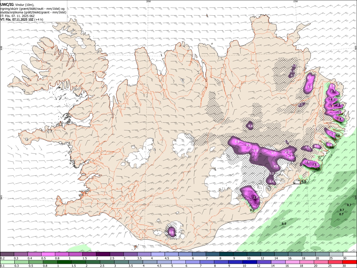Click the pale green 0.1 rain legend swatch
Screen dimensions: 357x268
pyautogui.click(x=7, y=262)
